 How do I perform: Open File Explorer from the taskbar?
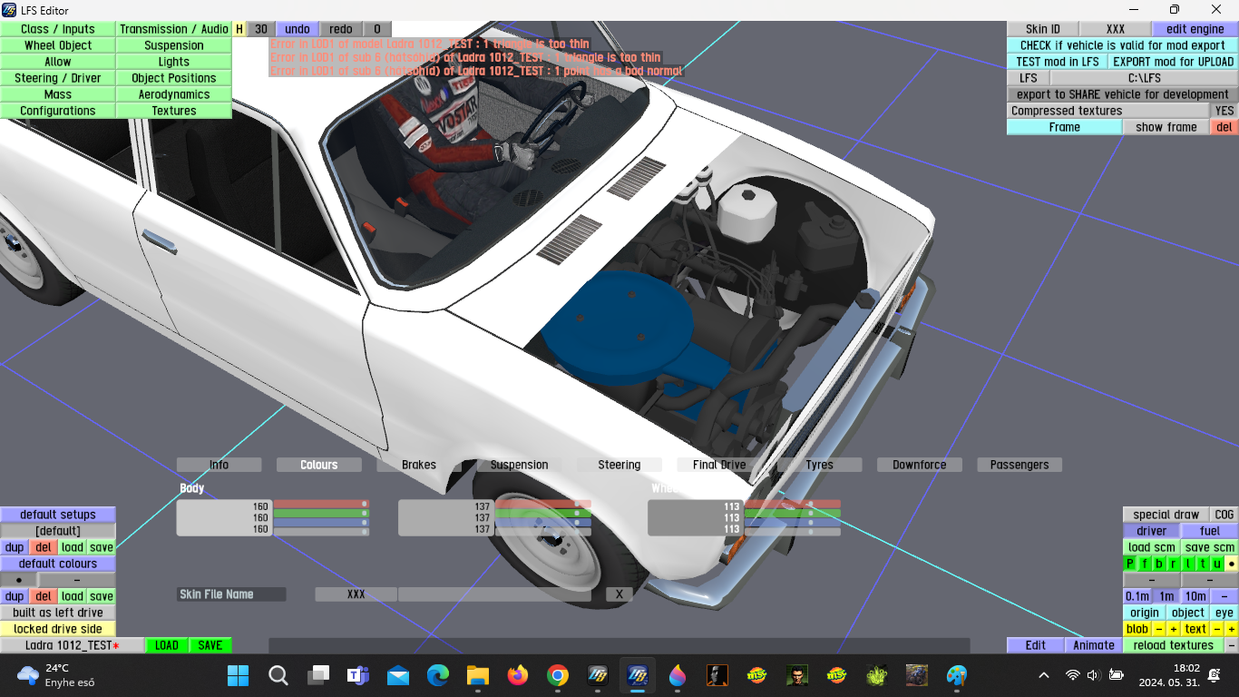tap(478, 675)
